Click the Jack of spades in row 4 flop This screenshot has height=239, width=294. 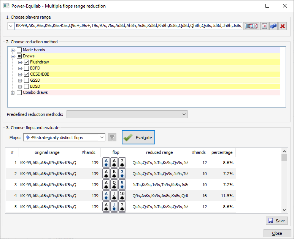click(114, 196)
